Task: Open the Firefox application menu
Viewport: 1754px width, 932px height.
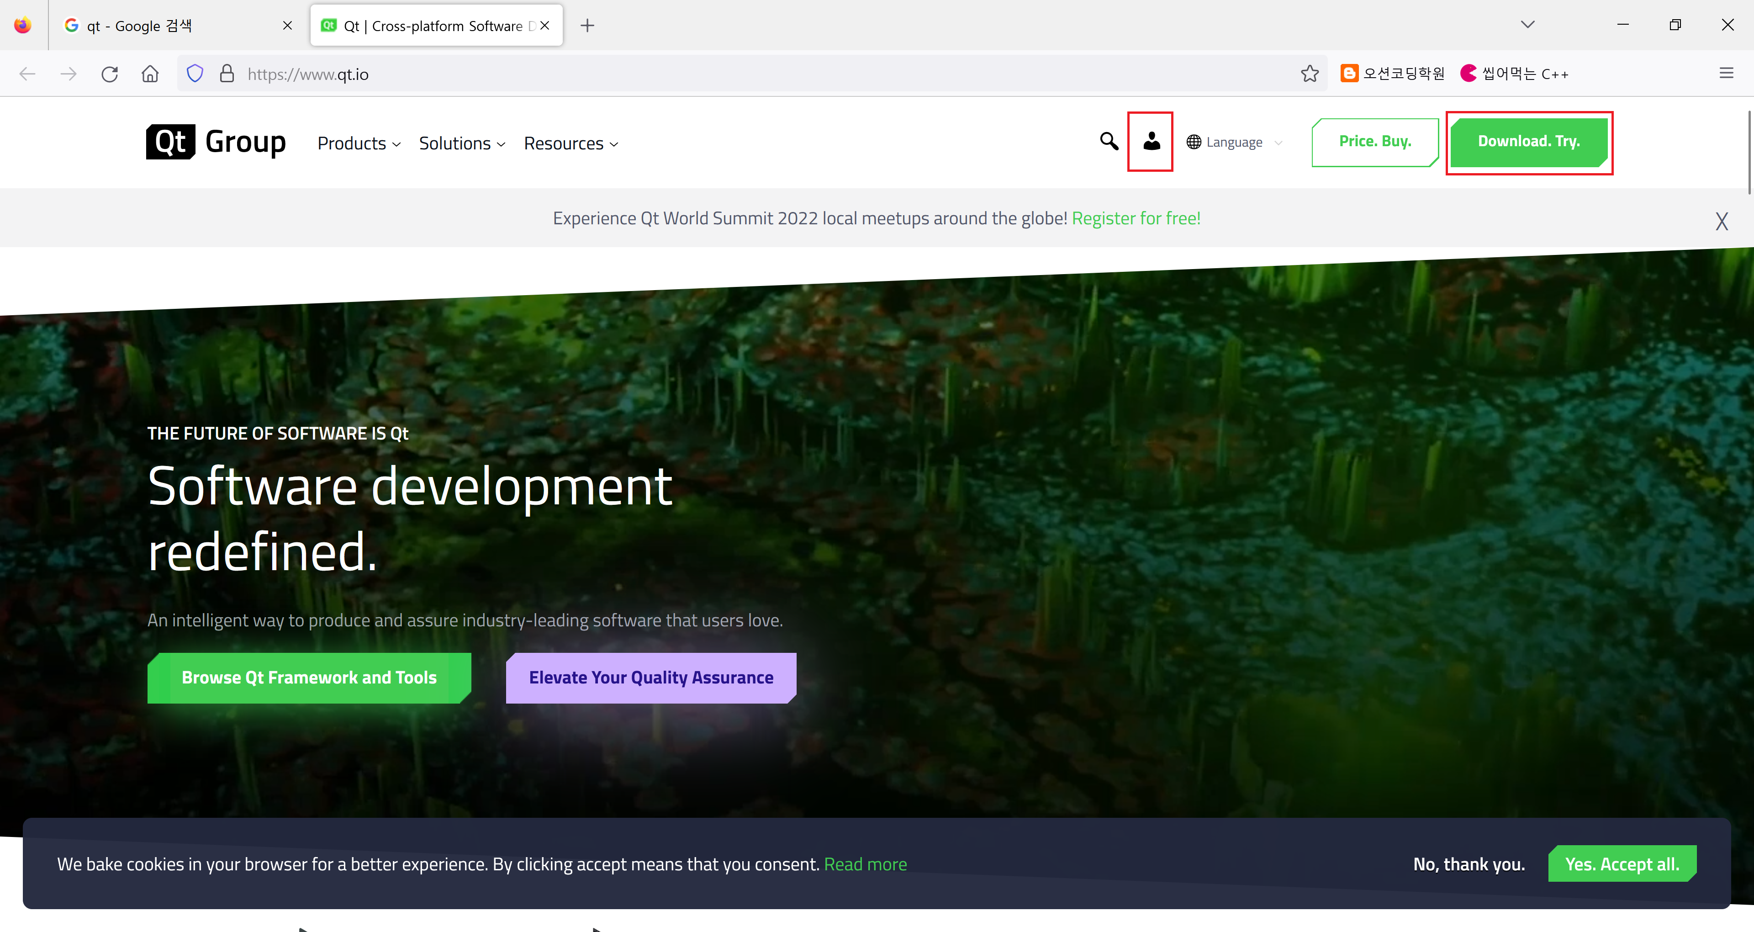Action: click(1726, 74)
